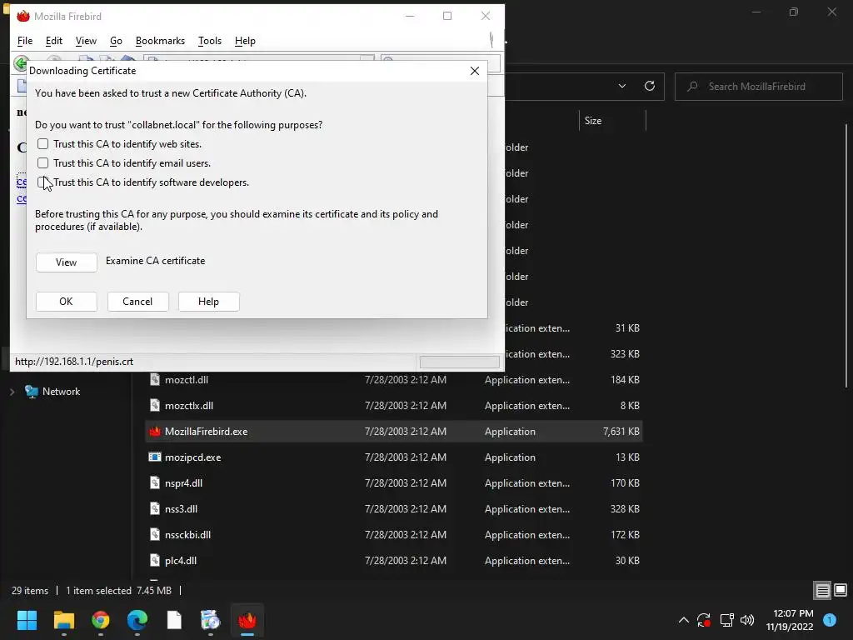Click the 7,631 KB size cell
The width and height of the screenshot is (853, 640).
tap(621, 432)
